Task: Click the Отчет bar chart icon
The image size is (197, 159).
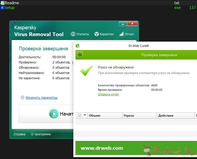Action: click(122, 34)
